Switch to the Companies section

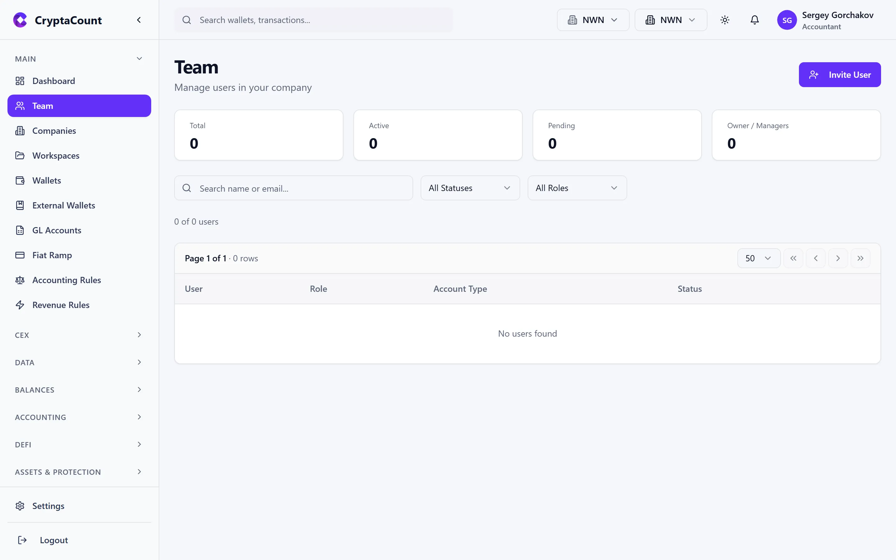tap(54, 130)
